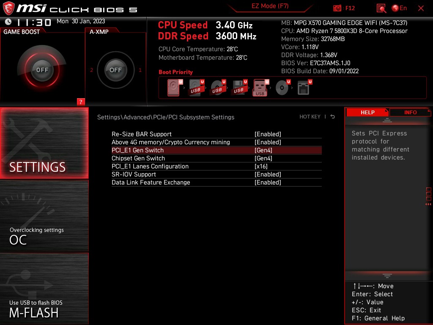Change Above 4G memory [Enabled] value
The width and height of the screenshot is (433, 325).
click(268, 142)
